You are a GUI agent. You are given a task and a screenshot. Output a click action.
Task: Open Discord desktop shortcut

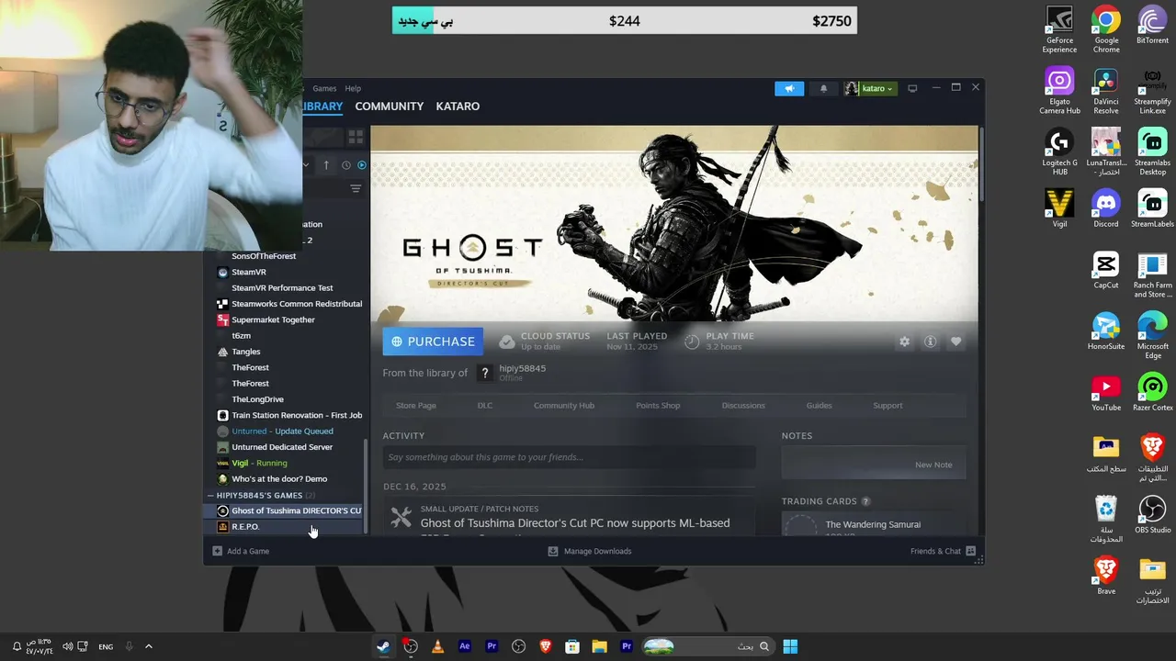tap(1106, 208)
